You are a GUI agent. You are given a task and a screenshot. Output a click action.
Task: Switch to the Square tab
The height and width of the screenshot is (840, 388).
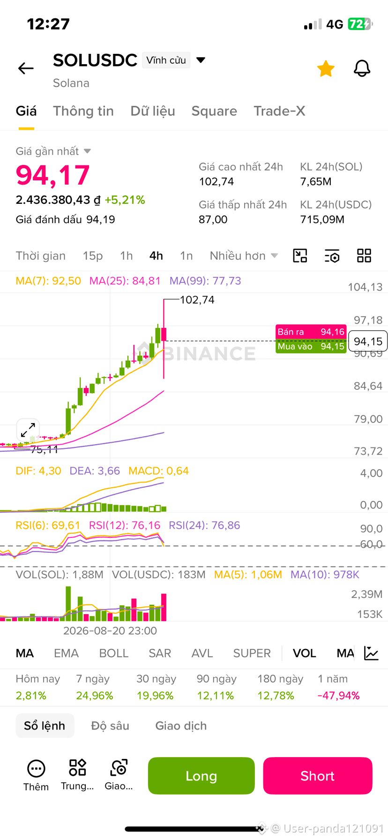point(214,111)
